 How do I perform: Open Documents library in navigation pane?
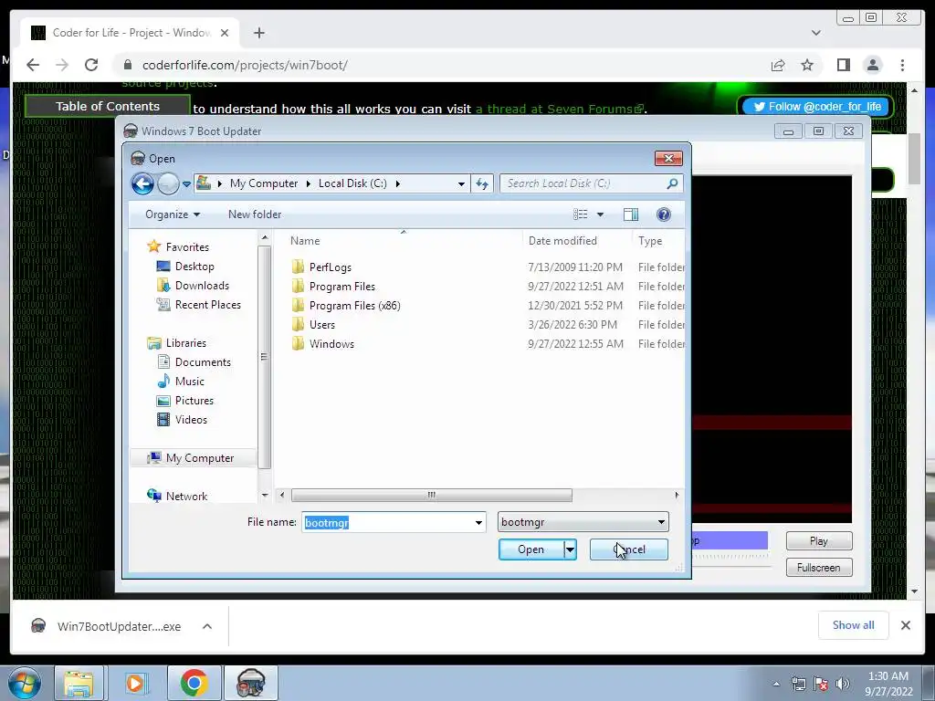point(203,361)
